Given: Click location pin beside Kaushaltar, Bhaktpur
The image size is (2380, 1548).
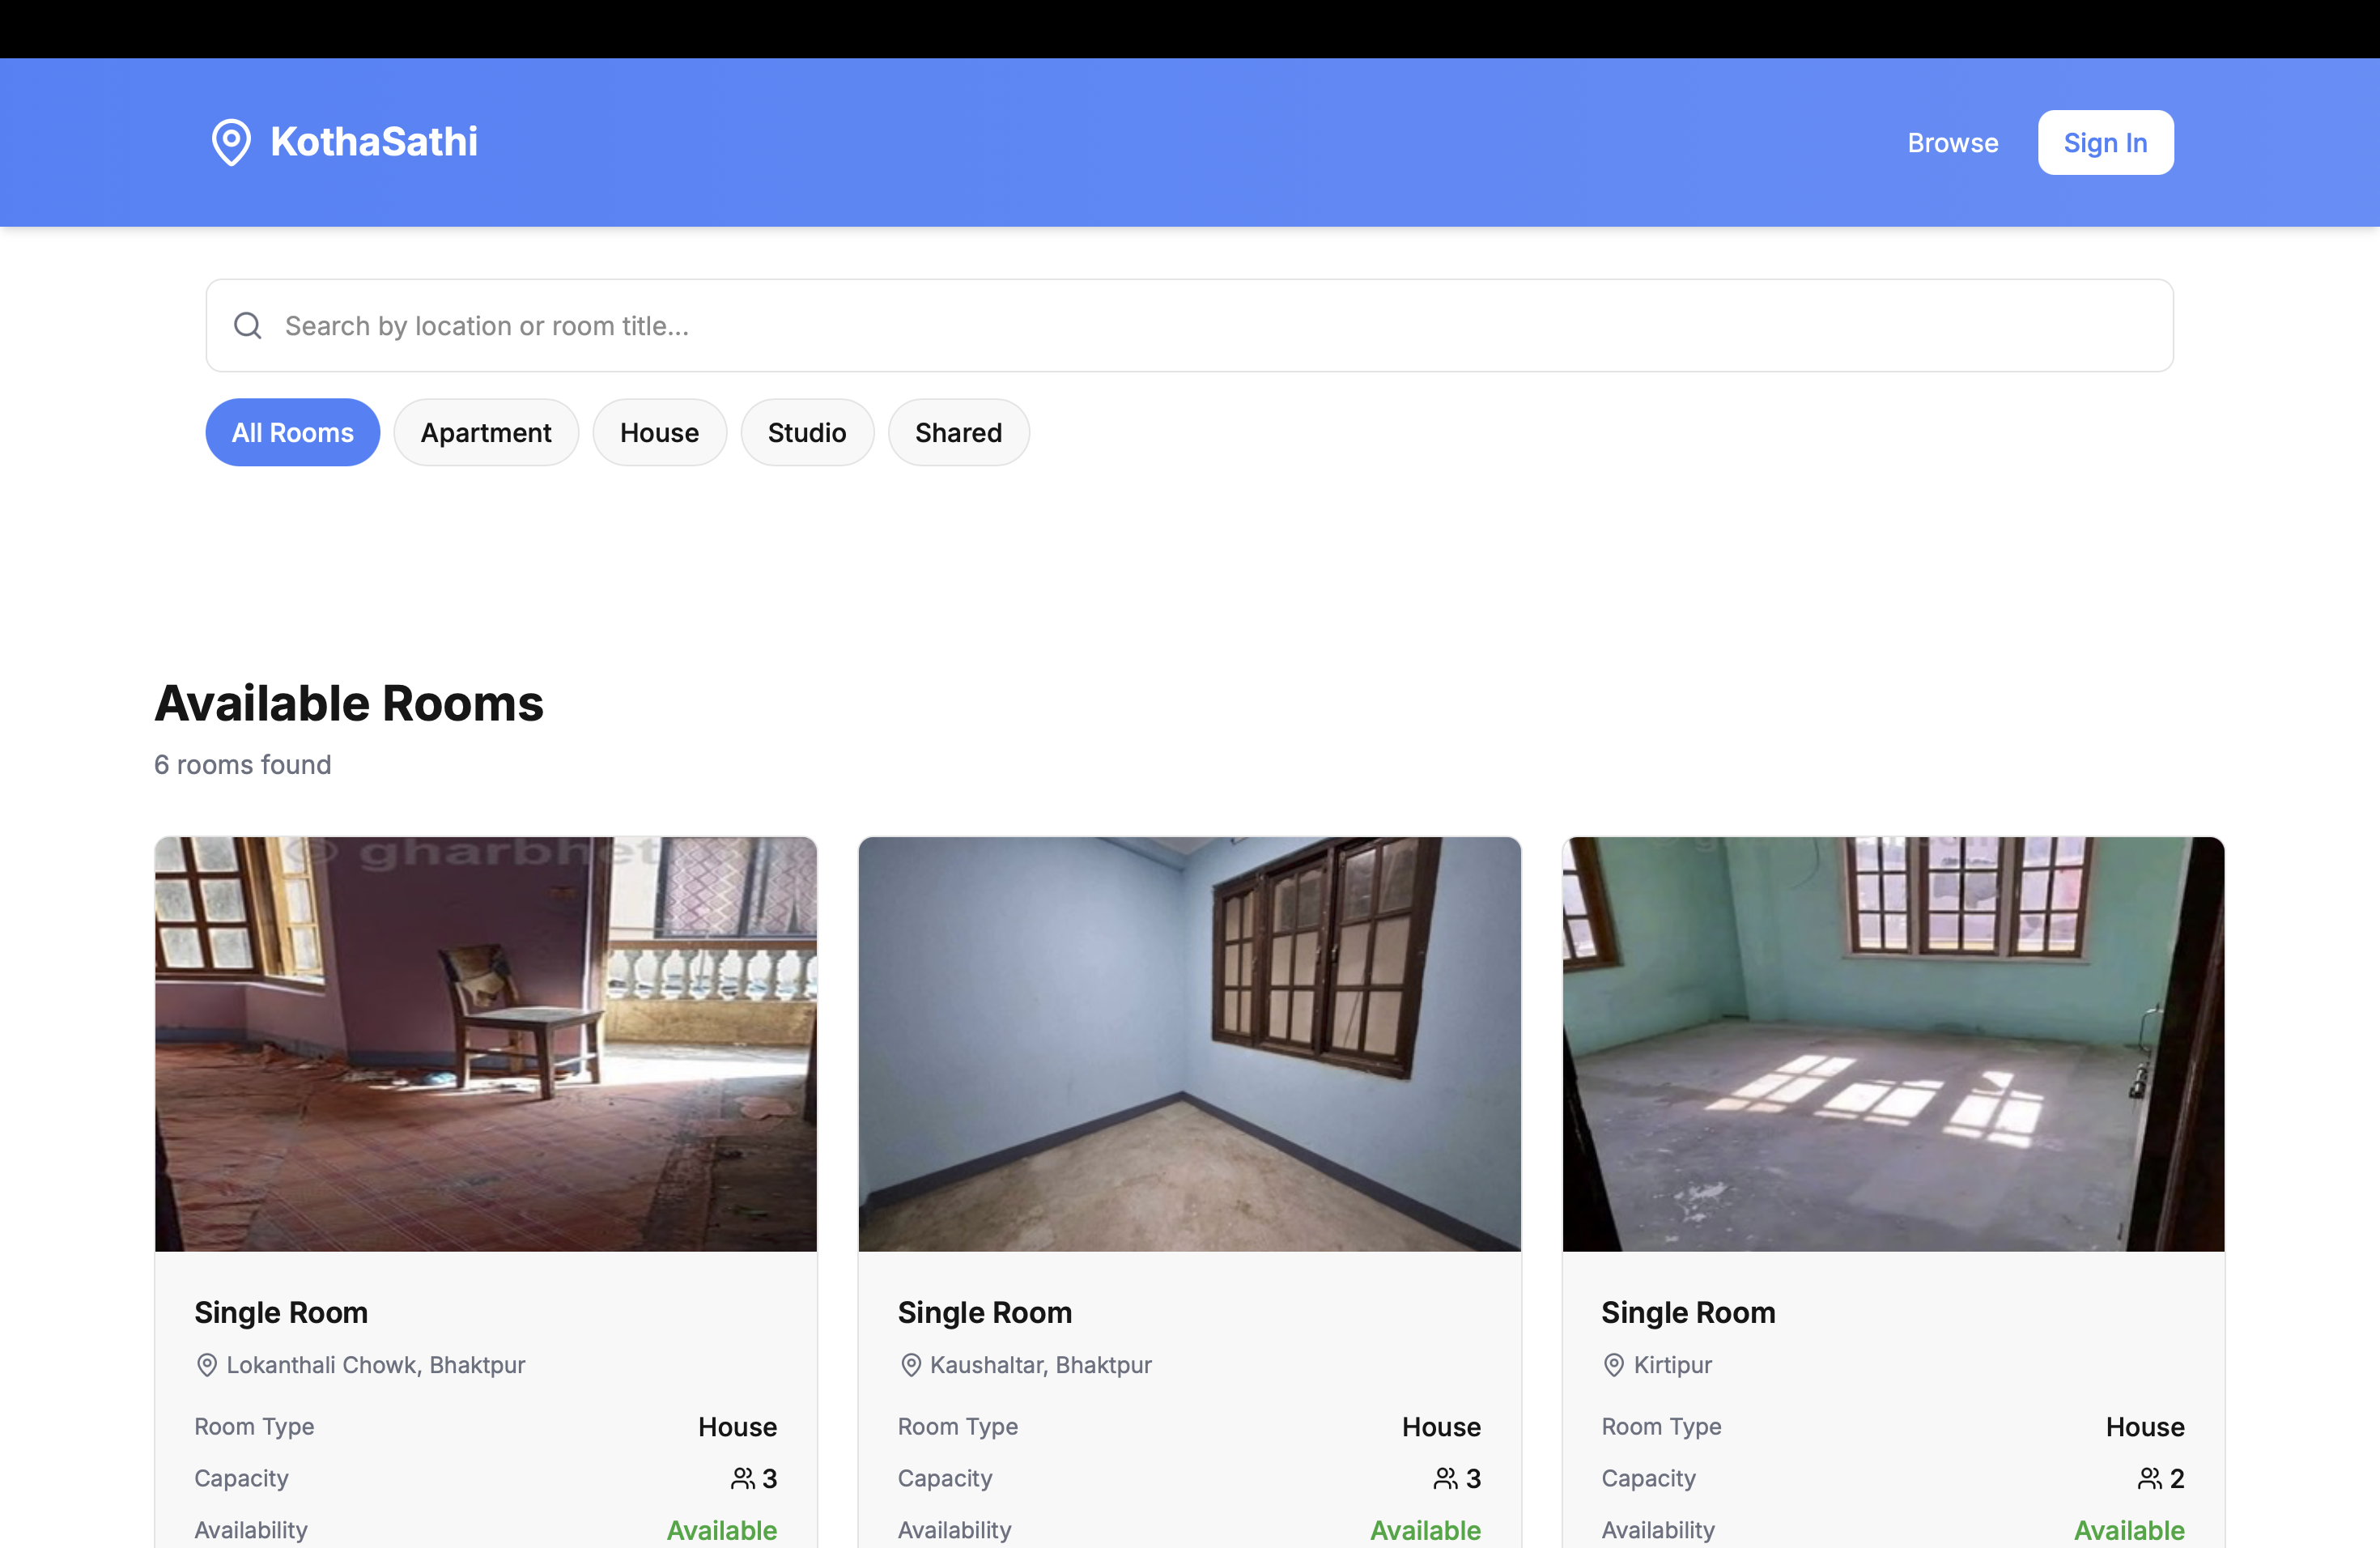Looking at the screenshot, I should coord(910,1365).
